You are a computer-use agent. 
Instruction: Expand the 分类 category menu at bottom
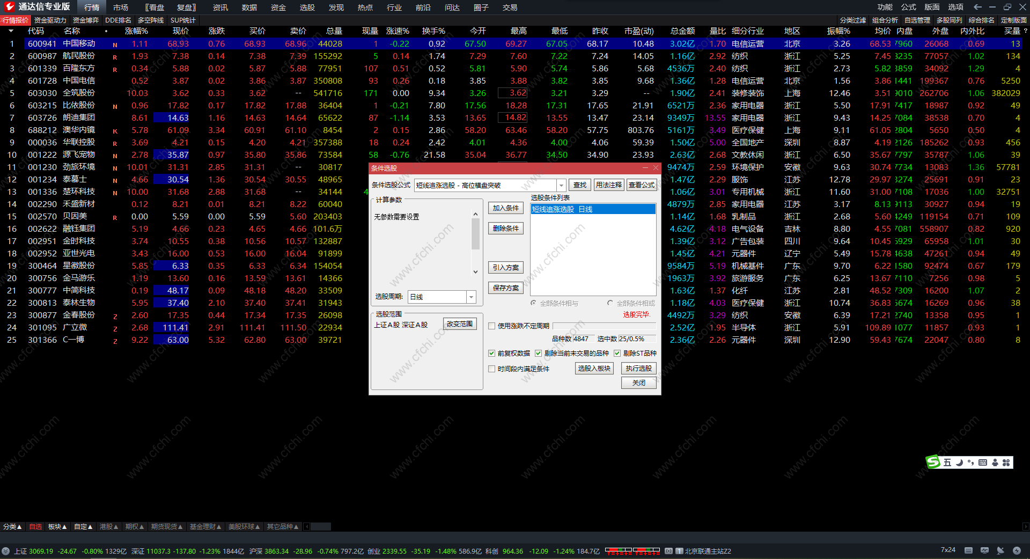click(12, 527)
